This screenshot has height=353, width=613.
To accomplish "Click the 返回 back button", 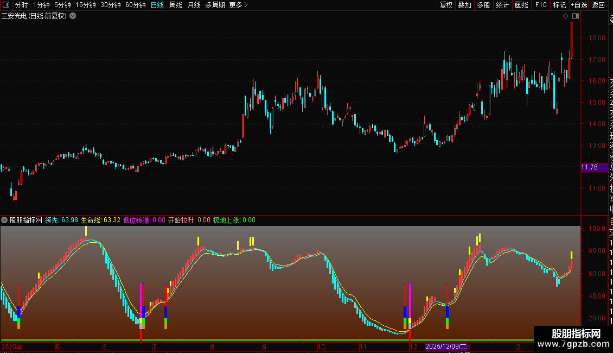I will [x=598, y=5].
